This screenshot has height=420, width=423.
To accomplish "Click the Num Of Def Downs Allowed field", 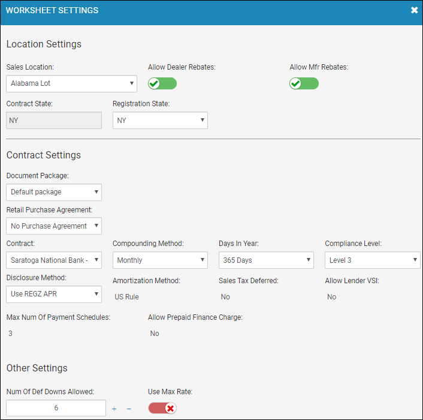I will point(56,408).
